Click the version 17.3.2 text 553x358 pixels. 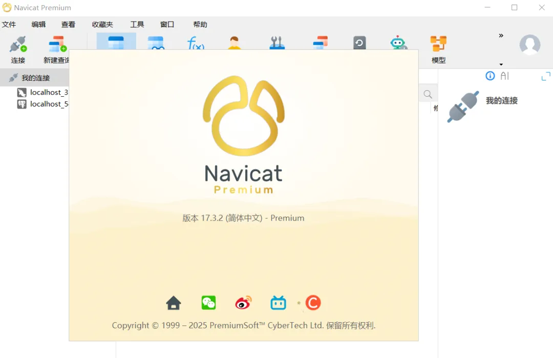[243, 218]
